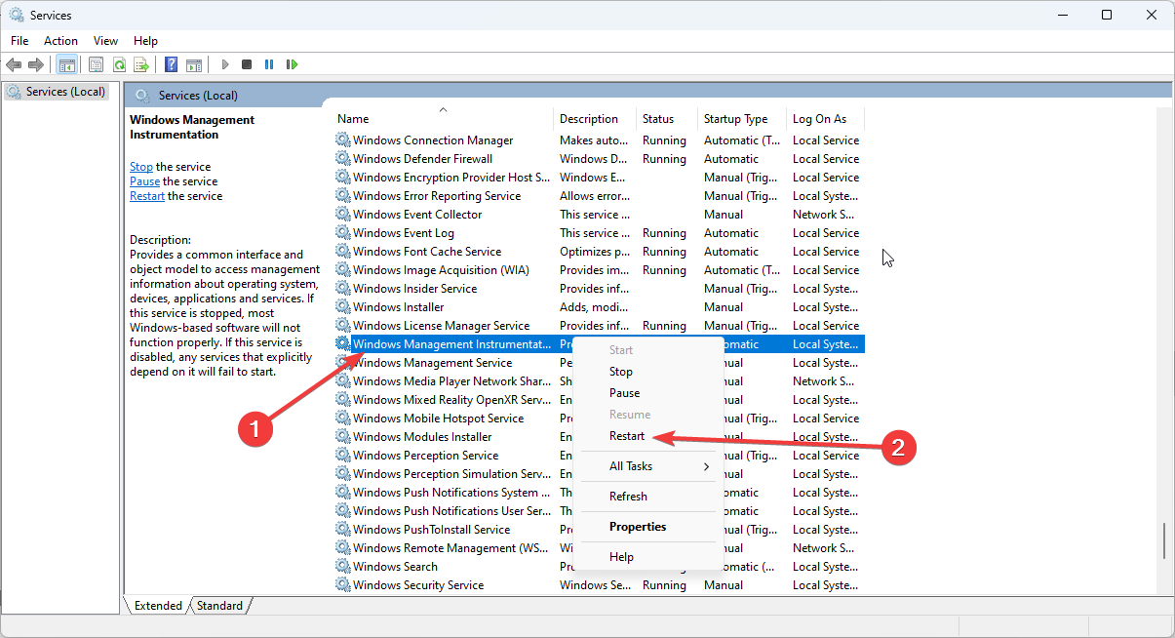
Task: Click the Stop the service link
Action: (141, 167)
